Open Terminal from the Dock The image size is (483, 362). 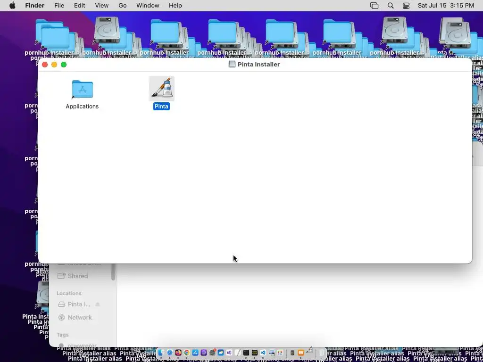pyautogui.click(x=246, y=353)
